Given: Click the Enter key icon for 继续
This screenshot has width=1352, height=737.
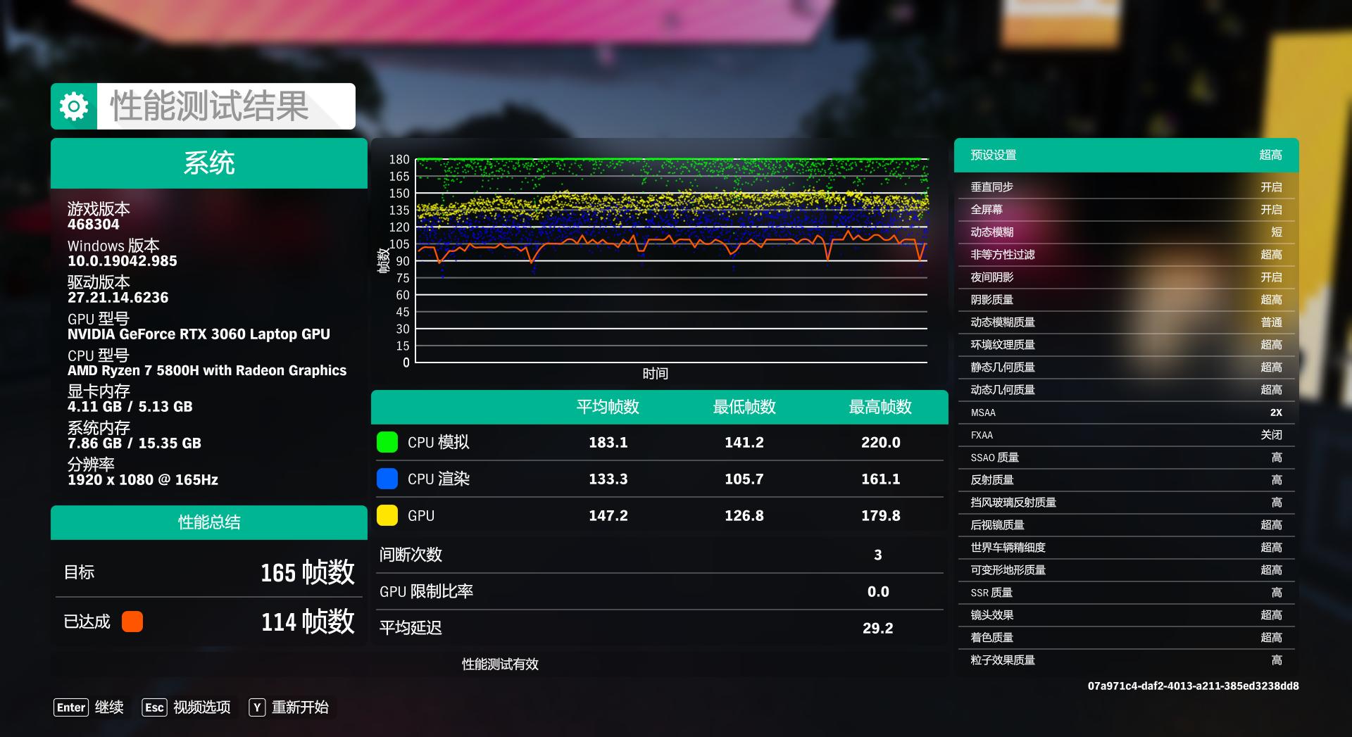Looking at the screenshot, I should pyautogui.click(x=70, y=707).
